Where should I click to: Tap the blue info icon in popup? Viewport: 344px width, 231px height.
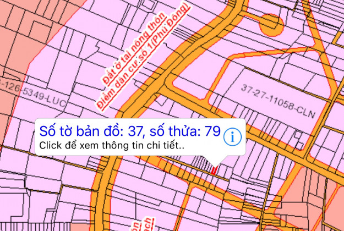tap(233, 136)
